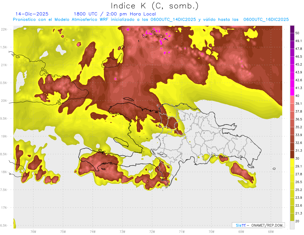This screenshot has height=235, width=304.
Task: Pick the dark purple swatch above 50
Action: click(x=292, y=29)
